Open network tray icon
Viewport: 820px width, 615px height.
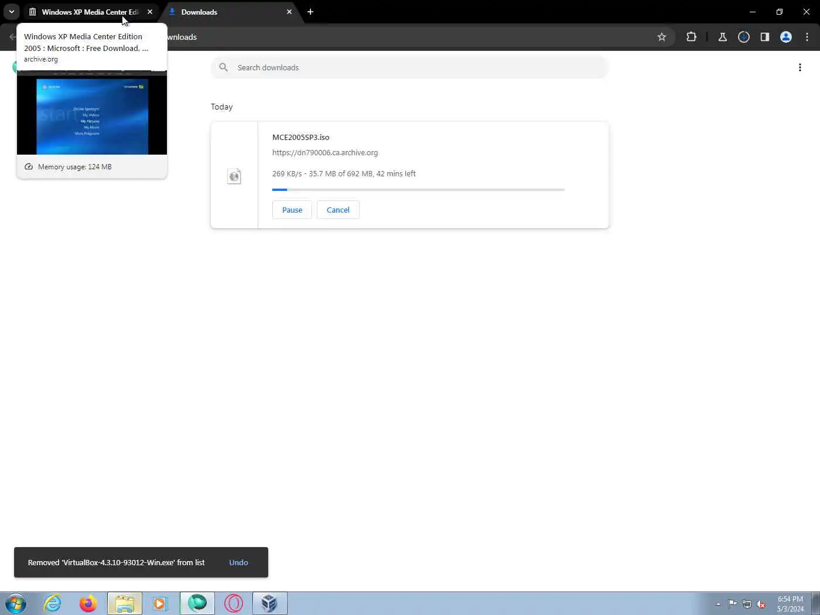(x=747, y=604)
